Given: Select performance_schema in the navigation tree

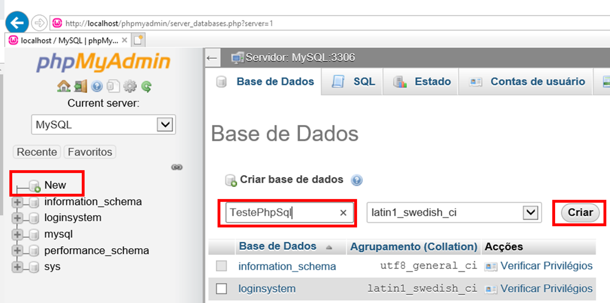Looking at the screenshot, I should coord(97,251).
